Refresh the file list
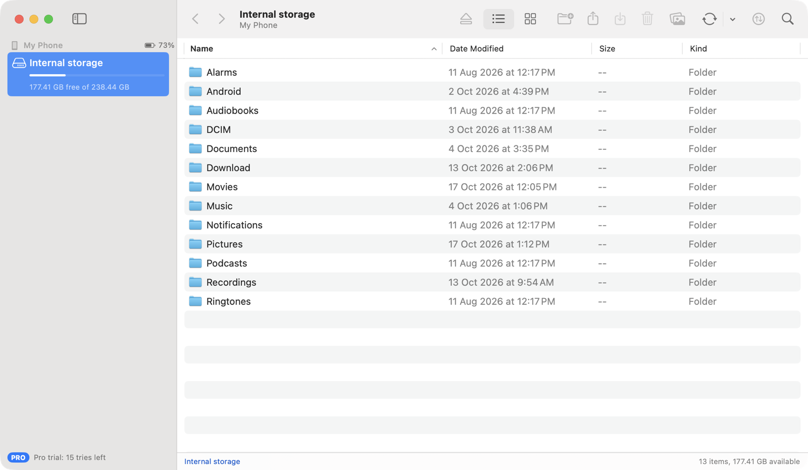 point(709,19)
